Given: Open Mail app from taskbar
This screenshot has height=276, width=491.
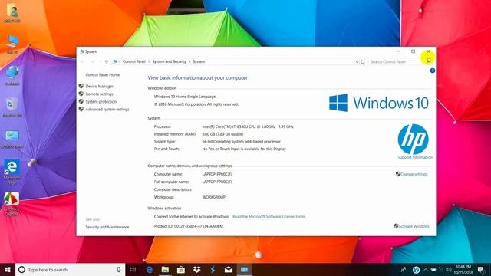Looking at the screenshot, I should [229, 269].
